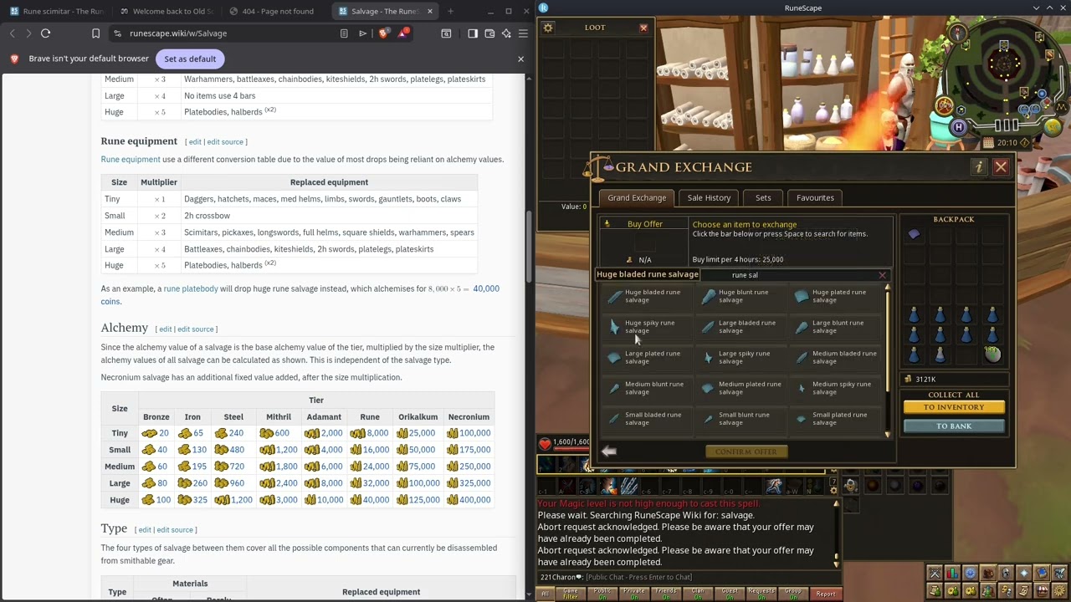This screenshot has width=1071, height=602.
Task: Collect items To Bank
Action: click(x=954, y=426)
